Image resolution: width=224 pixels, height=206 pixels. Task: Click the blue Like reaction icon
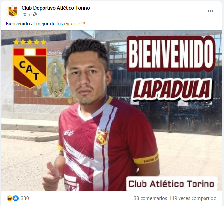16,198
